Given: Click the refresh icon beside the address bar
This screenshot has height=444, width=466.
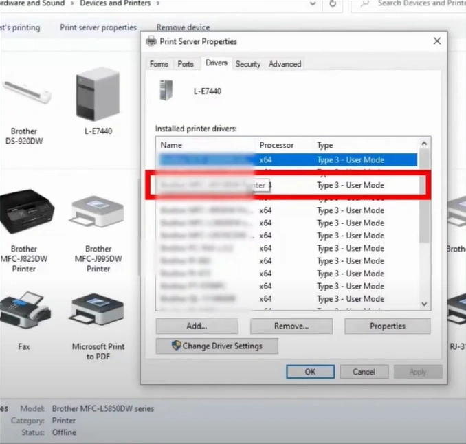Looking at the screenshot, I should tap(333, 3).
